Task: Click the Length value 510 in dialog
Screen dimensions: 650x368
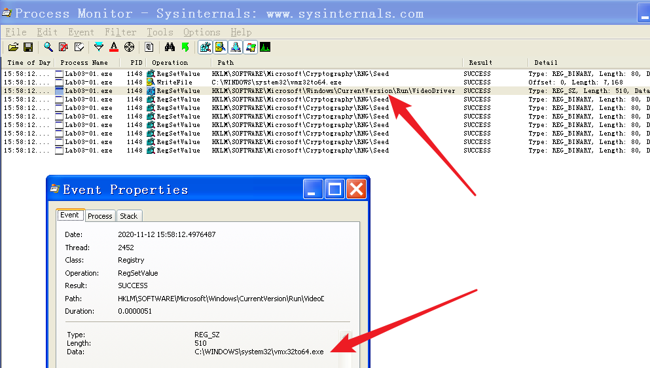Action: [x=200, y=343]
